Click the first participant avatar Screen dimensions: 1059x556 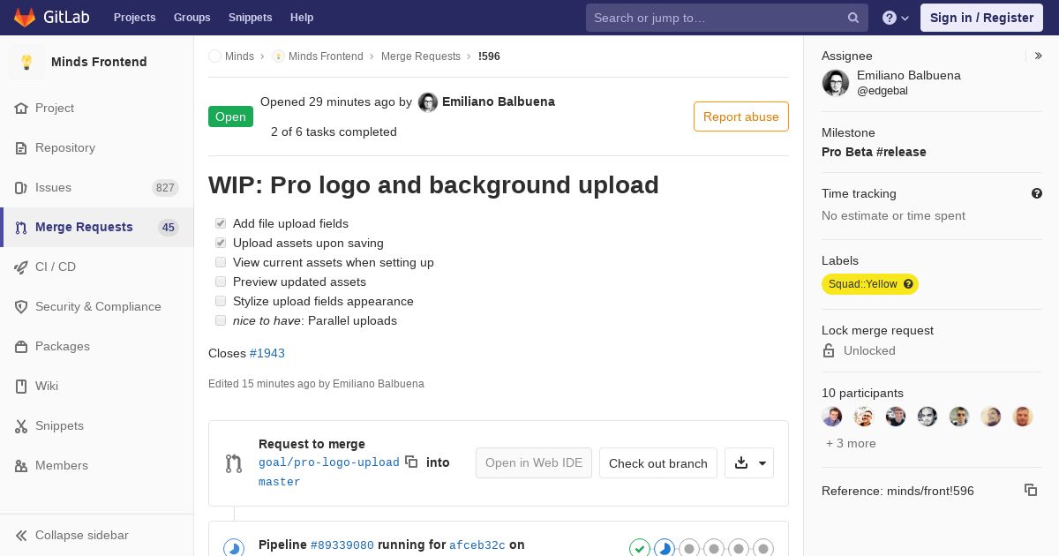pos(832,417)
